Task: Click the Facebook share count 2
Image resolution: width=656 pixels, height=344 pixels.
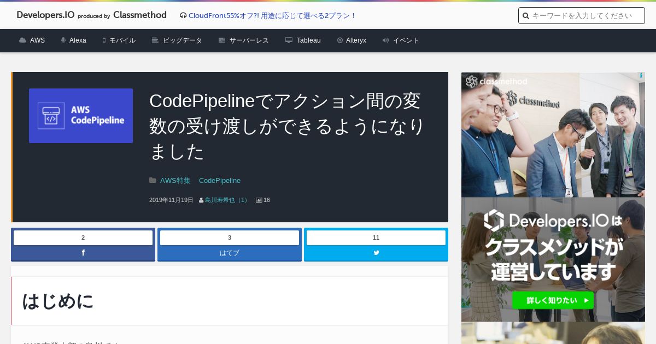Action: [x=83, y=238]
